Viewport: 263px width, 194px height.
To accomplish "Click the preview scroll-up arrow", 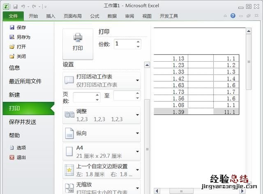I will coord(249,31).
